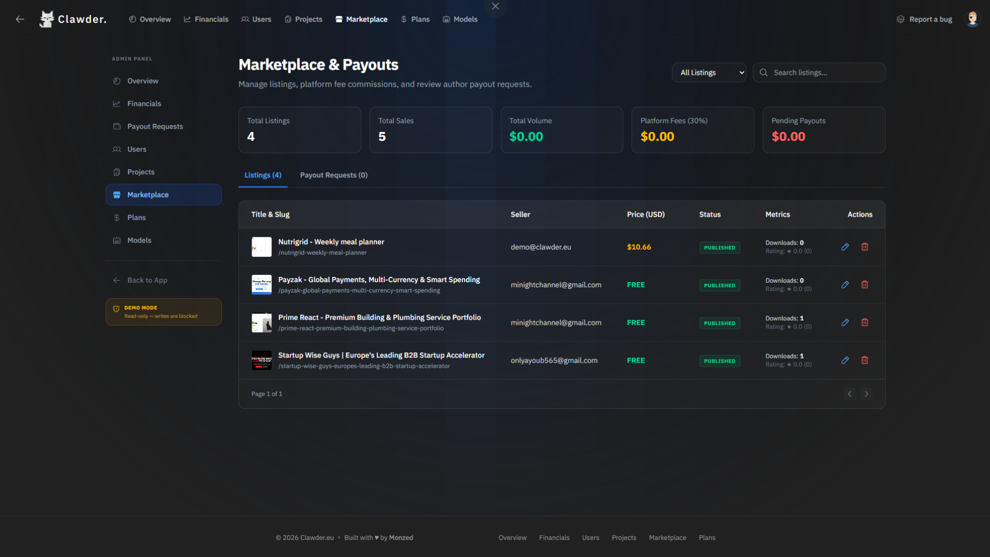This screenshot has height=557, width=990.
Task: Click the Payout Requests icon in the sidebar
Action: point(117,126)
